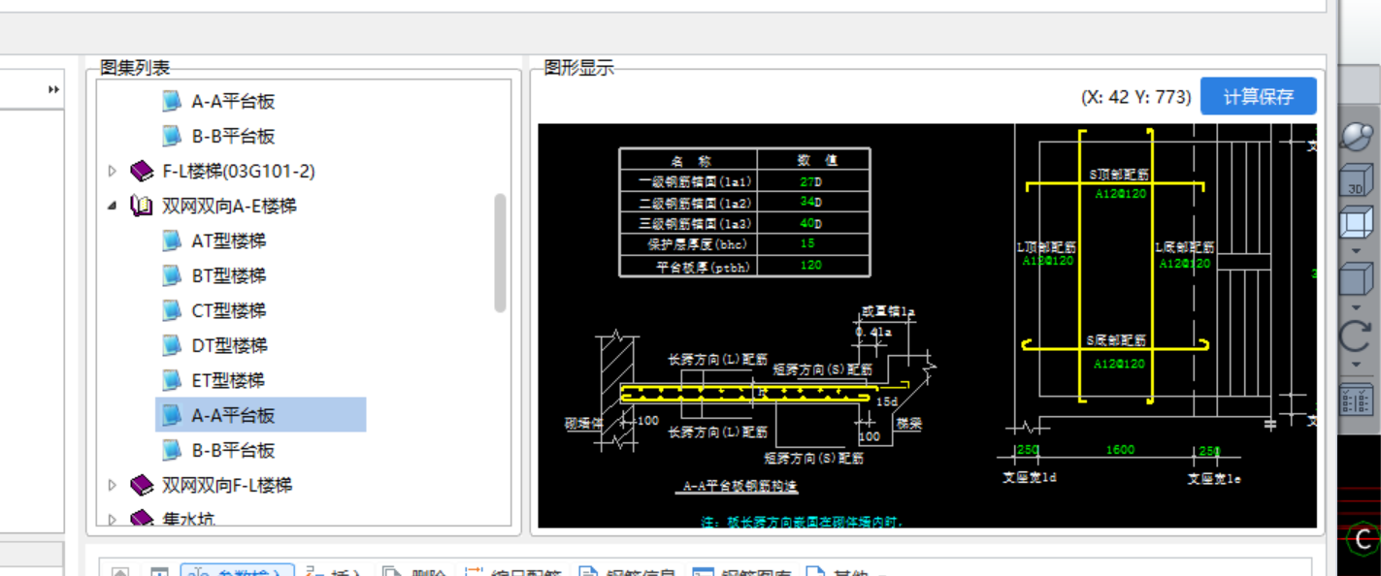Select the orbit view sphere icon
This screenshot has height=576, width=1381.
tap(1356, 138)
